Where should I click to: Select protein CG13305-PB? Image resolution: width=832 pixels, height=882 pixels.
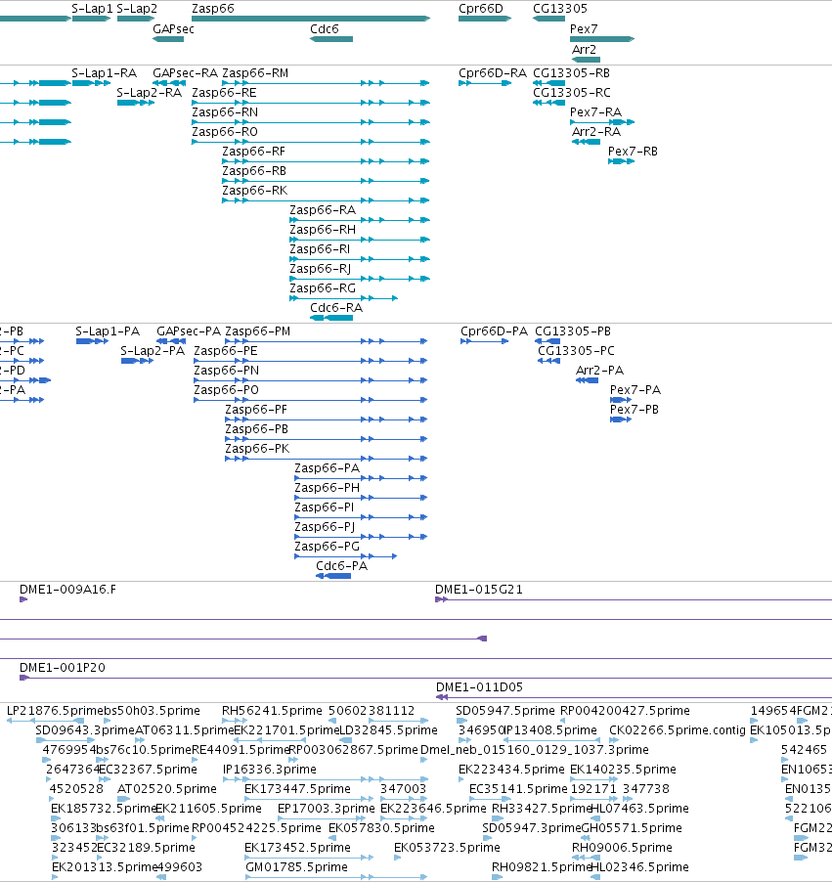click(x=573, y=331)
